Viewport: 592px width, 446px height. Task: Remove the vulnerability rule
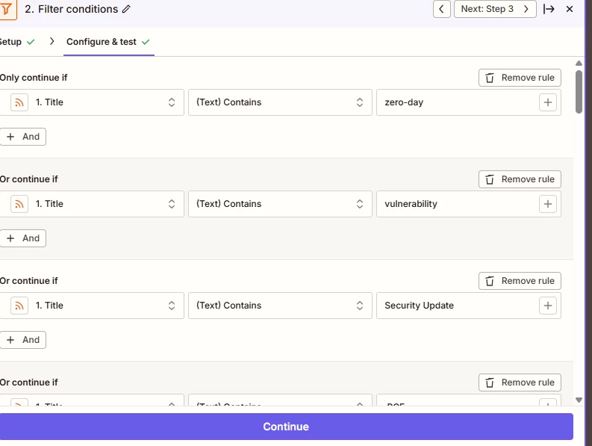pyautogui.click(x=520, y=179)
